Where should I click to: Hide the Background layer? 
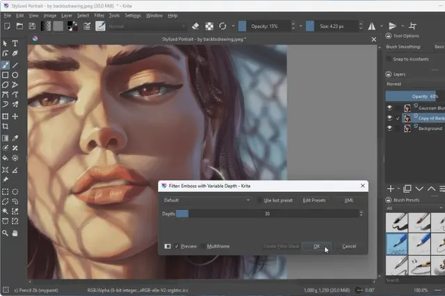[389, 128]
